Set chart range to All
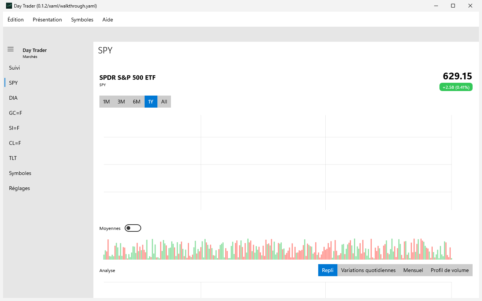 (x=164, y=102)
